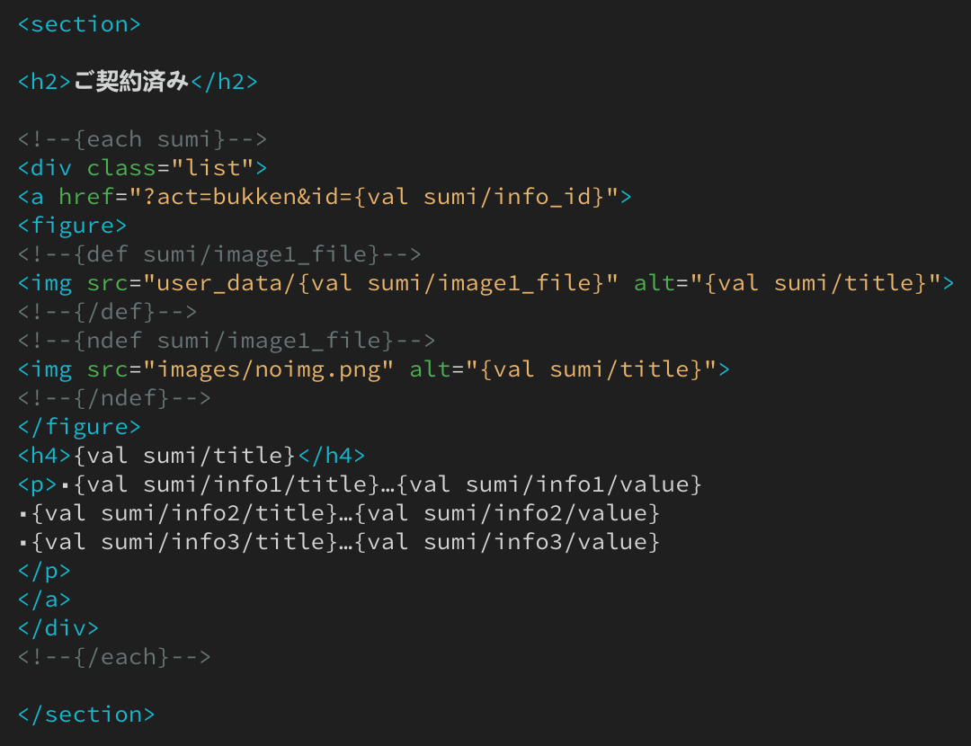Click the ndef sumi/image1_file comment
Viewport: 971px width, 746px height.
227,341
